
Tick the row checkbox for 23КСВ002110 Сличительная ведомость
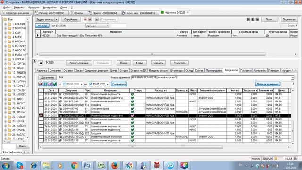(41, 140)
